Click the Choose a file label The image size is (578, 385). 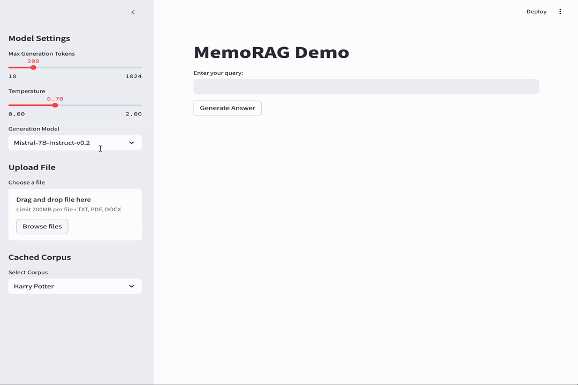[x=26, y=182]
